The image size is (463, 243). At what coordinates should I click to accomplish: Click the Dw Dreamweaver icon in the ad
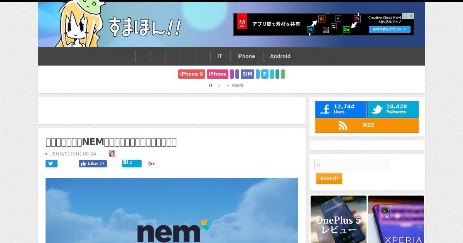346,30
